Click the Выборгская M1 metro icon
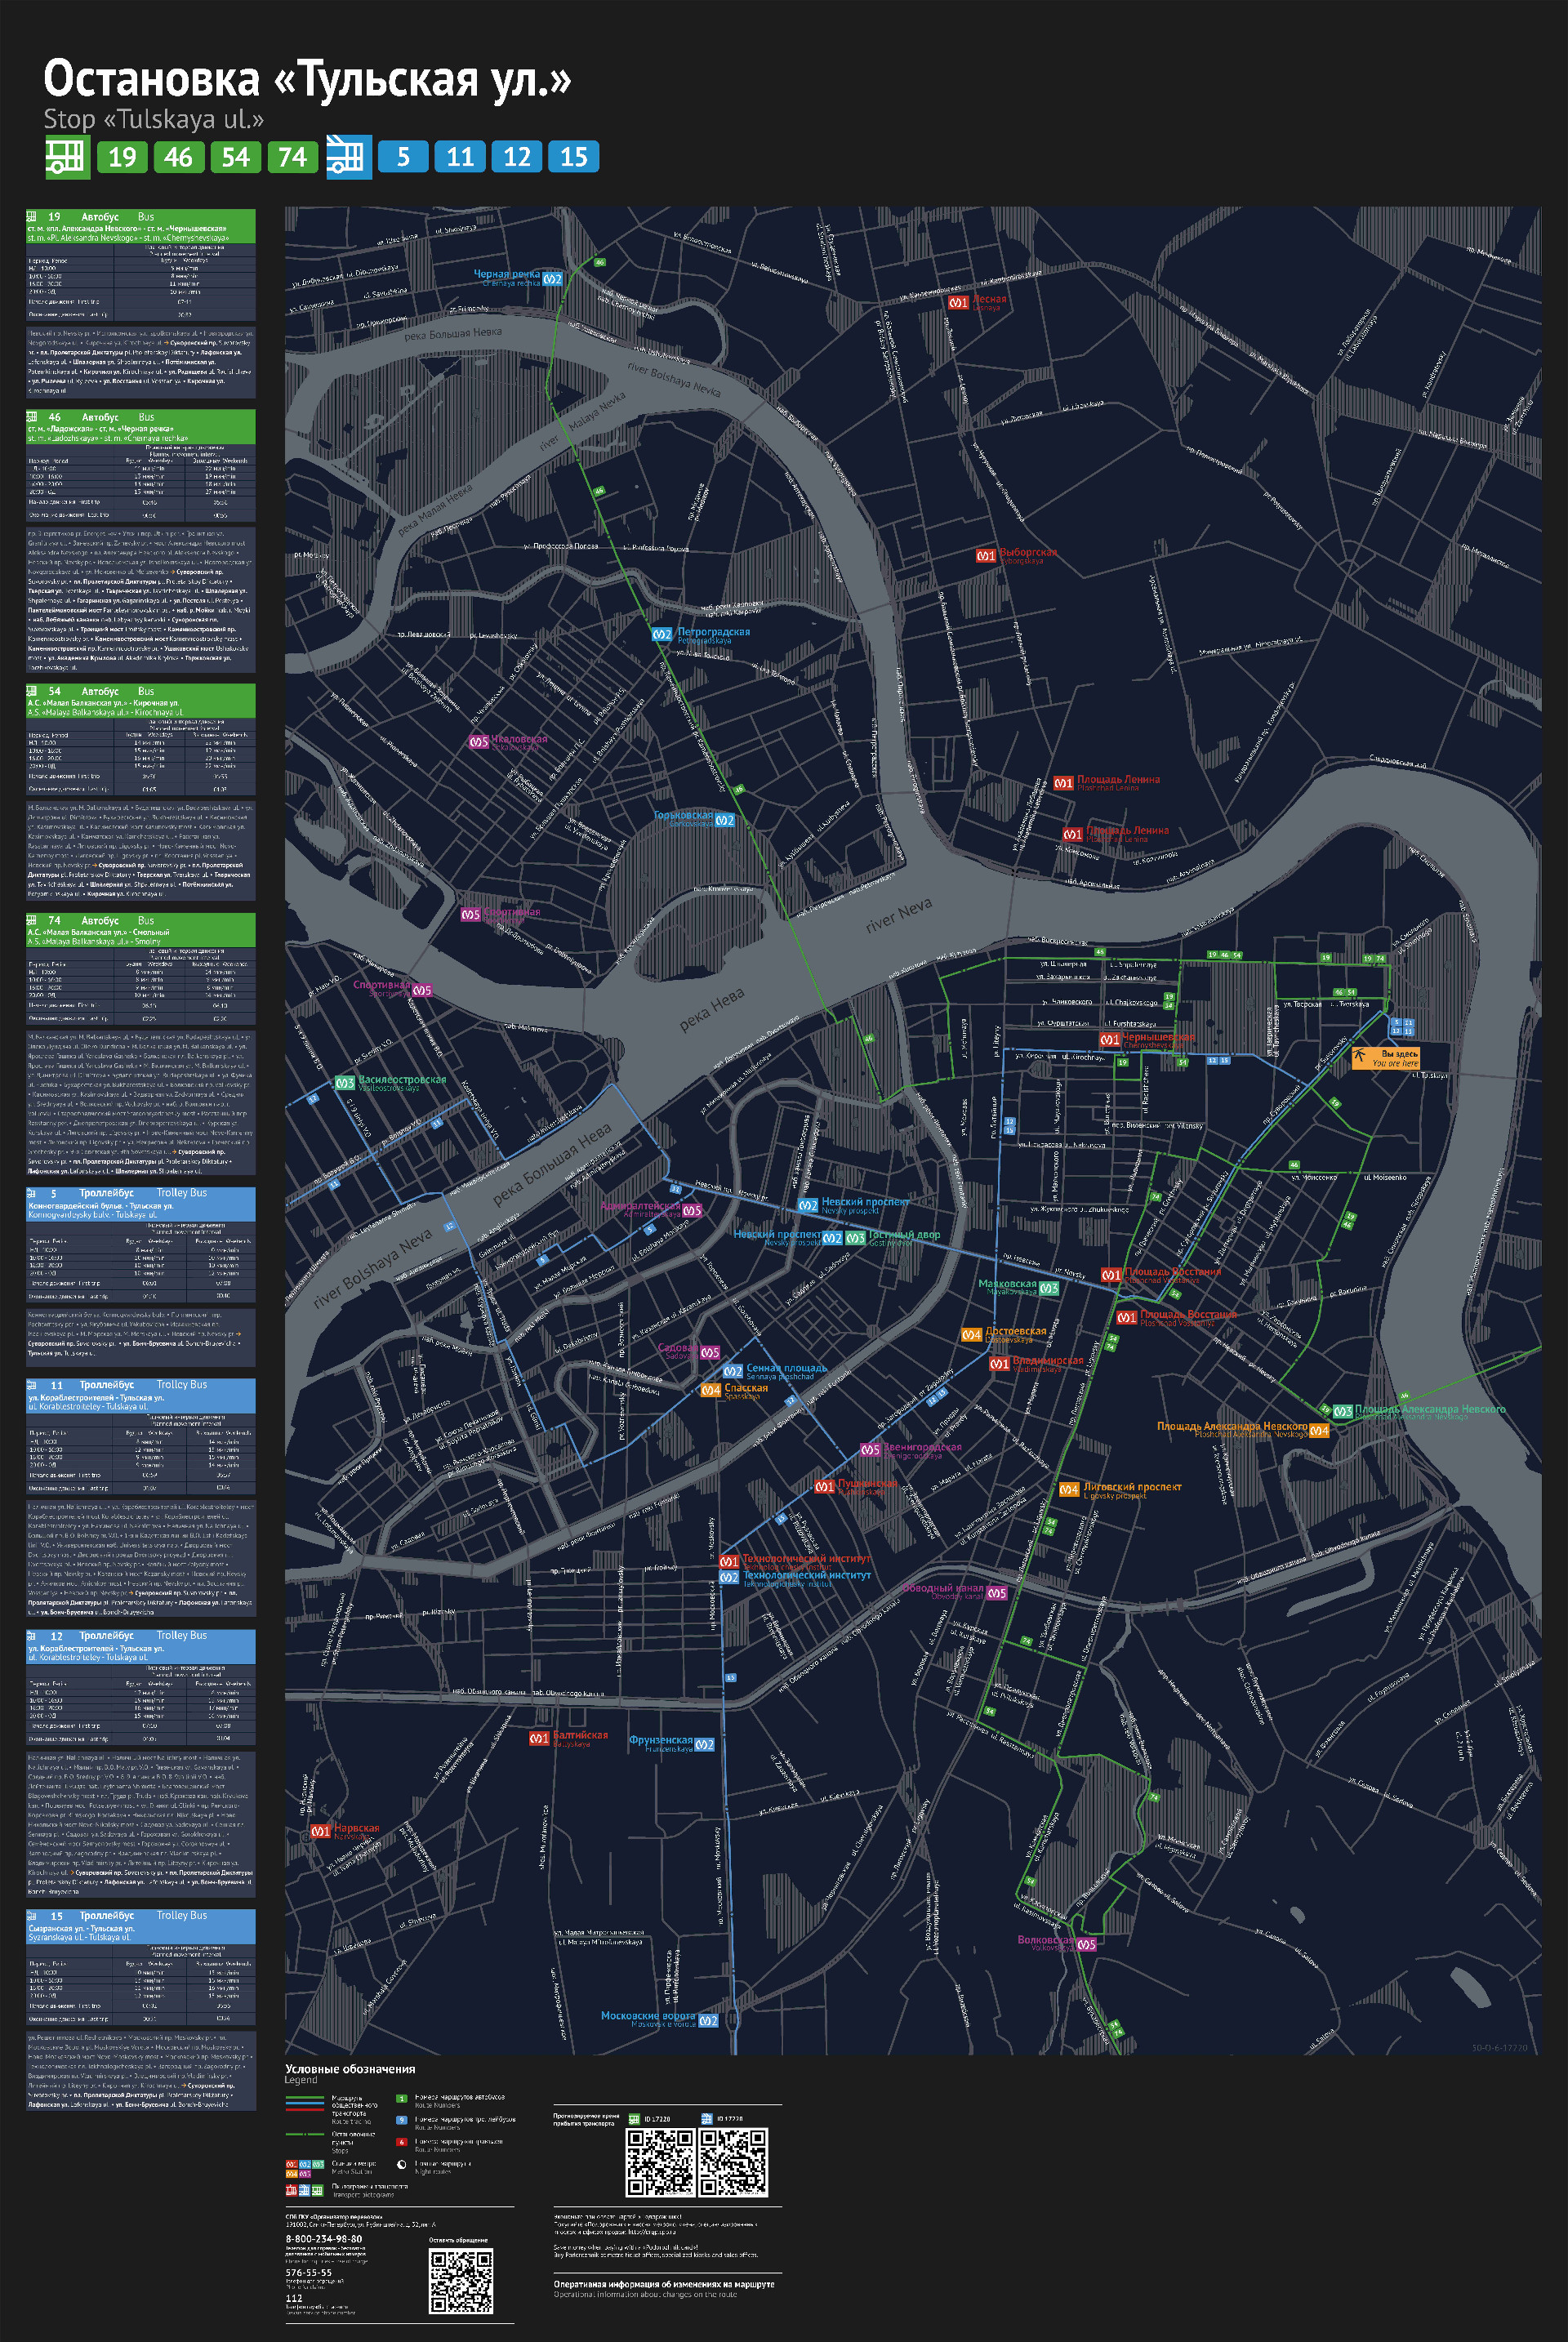The image size is (1568, 2342). 986,555
